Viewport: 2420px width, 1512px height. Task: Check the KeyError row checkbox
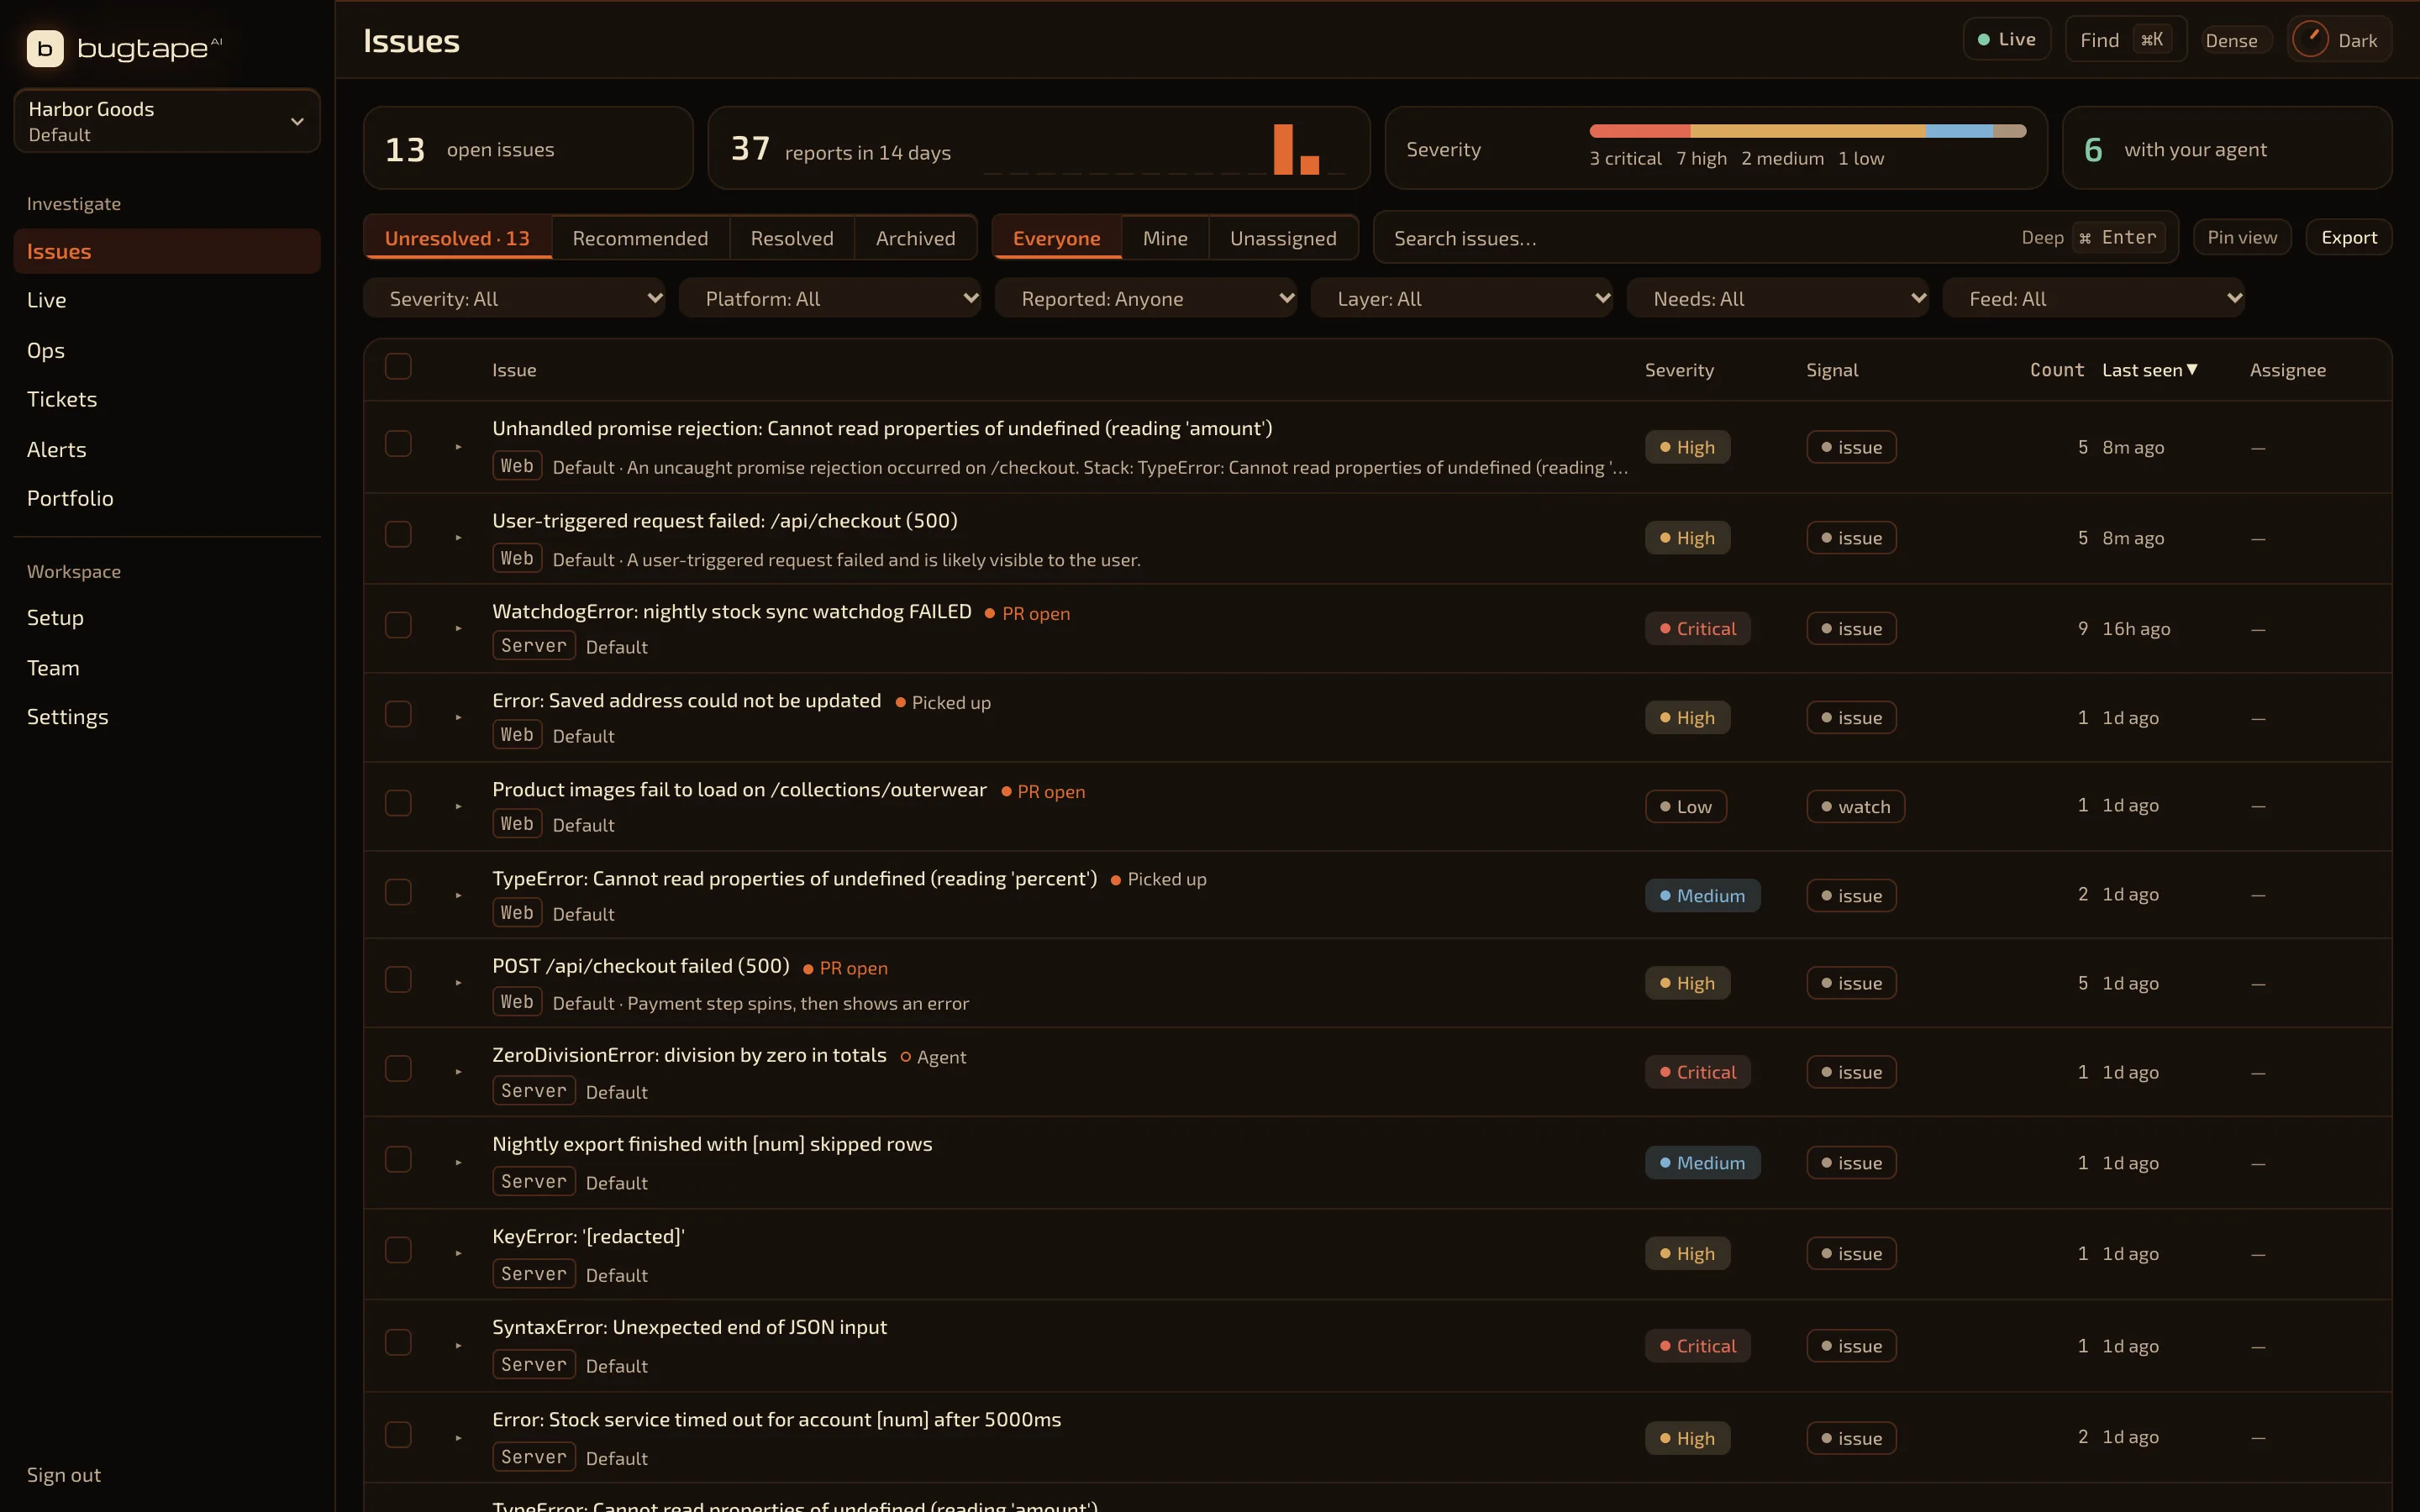tap(398, 1250)
